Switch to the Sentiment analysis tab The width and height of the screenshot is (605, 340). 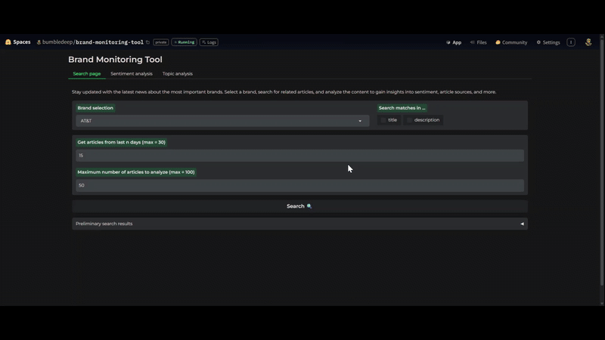pos(132,73)
